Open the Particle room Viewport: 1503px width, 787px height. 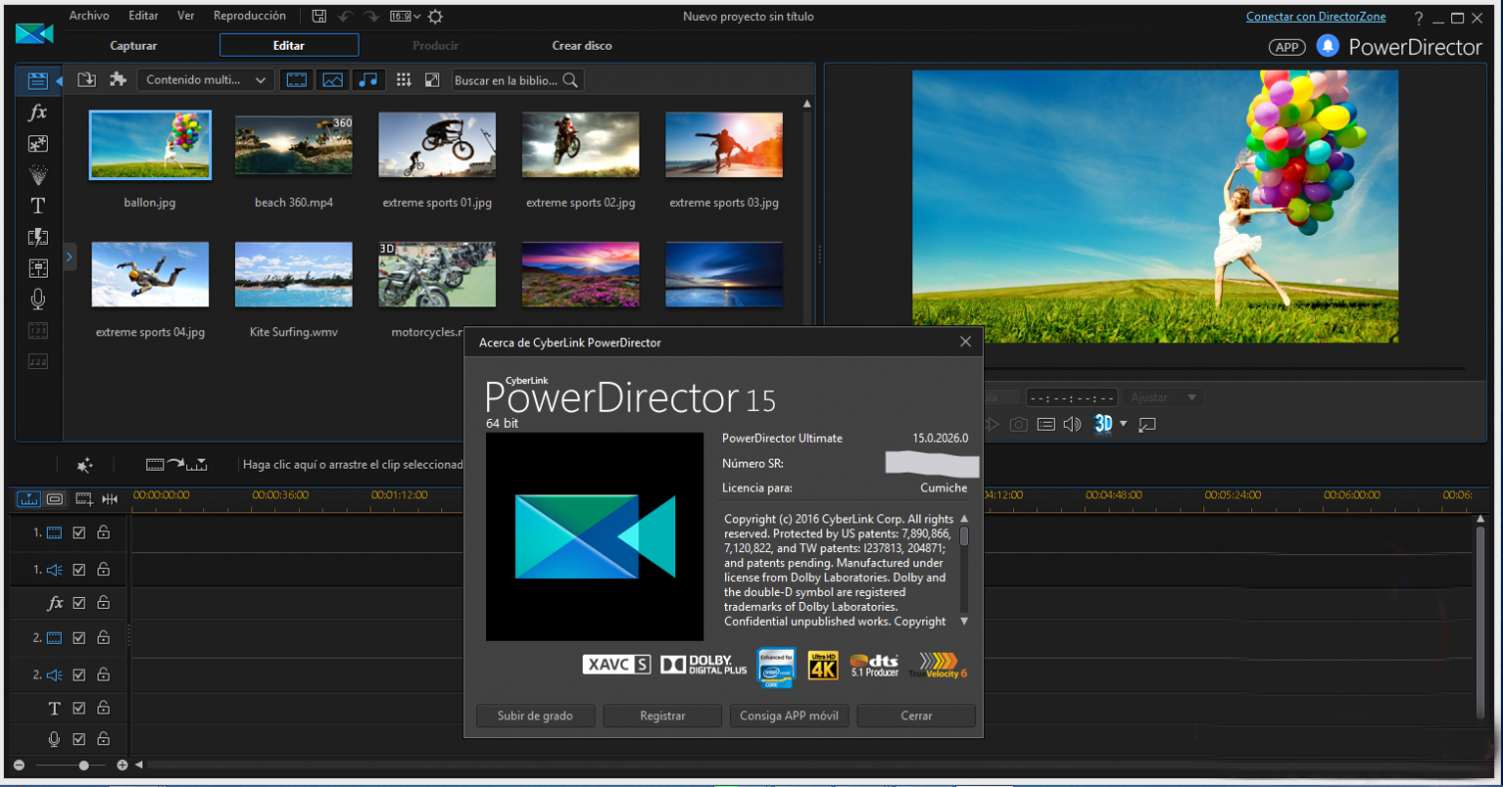38,175
